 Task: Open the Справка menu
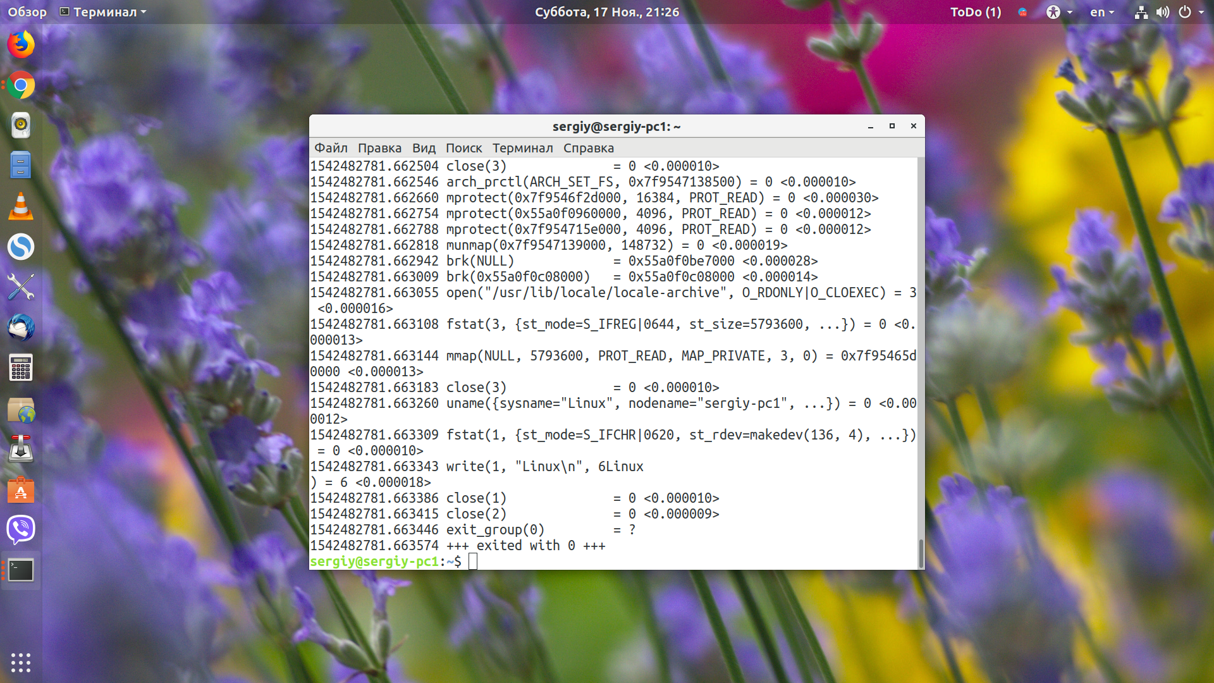click(589, 148)
